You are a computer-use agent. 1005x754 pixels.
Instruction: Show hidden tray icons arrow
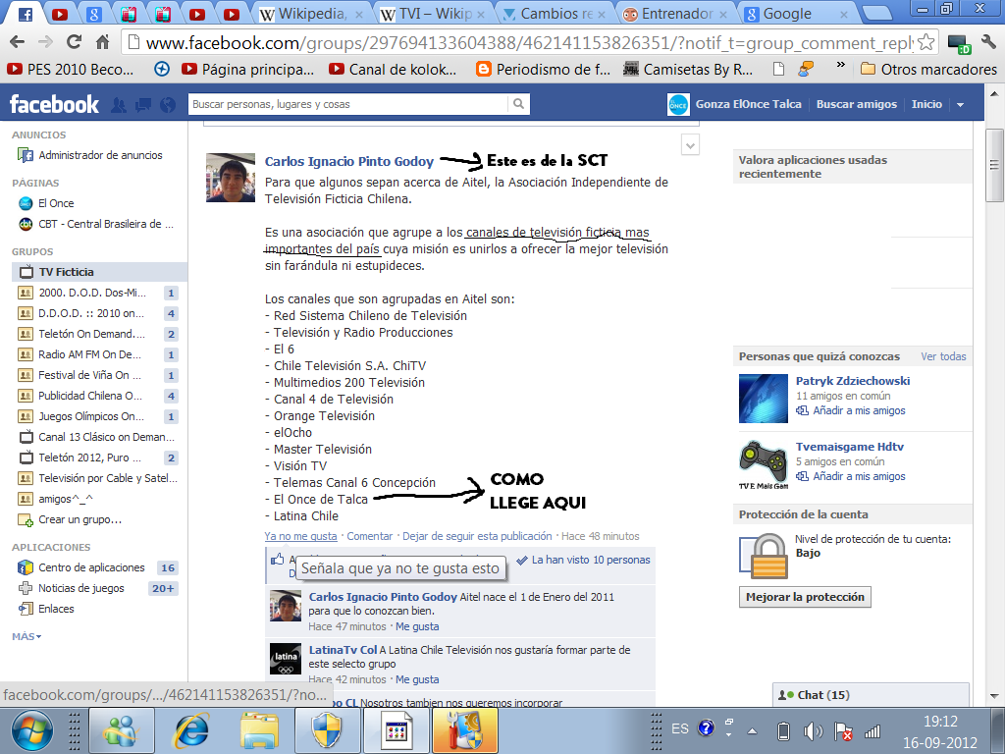pyautogui.click(x=753, y=730)
